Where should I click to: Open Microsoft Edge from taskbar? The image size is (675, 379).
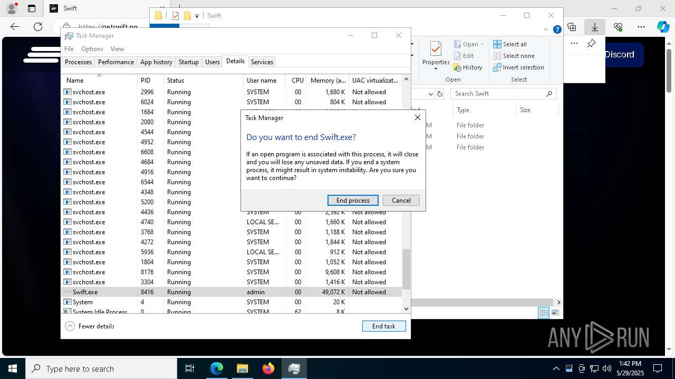coord(217,368)
